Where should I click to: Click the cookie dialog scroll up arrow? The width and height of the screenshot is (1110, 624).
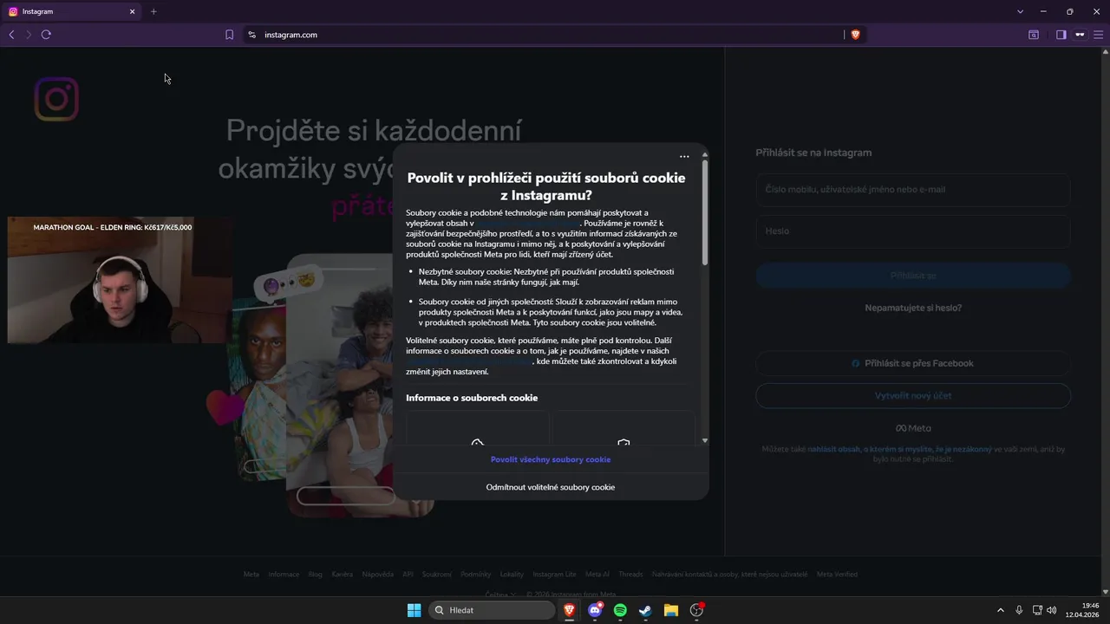click(x=705, y=153)
